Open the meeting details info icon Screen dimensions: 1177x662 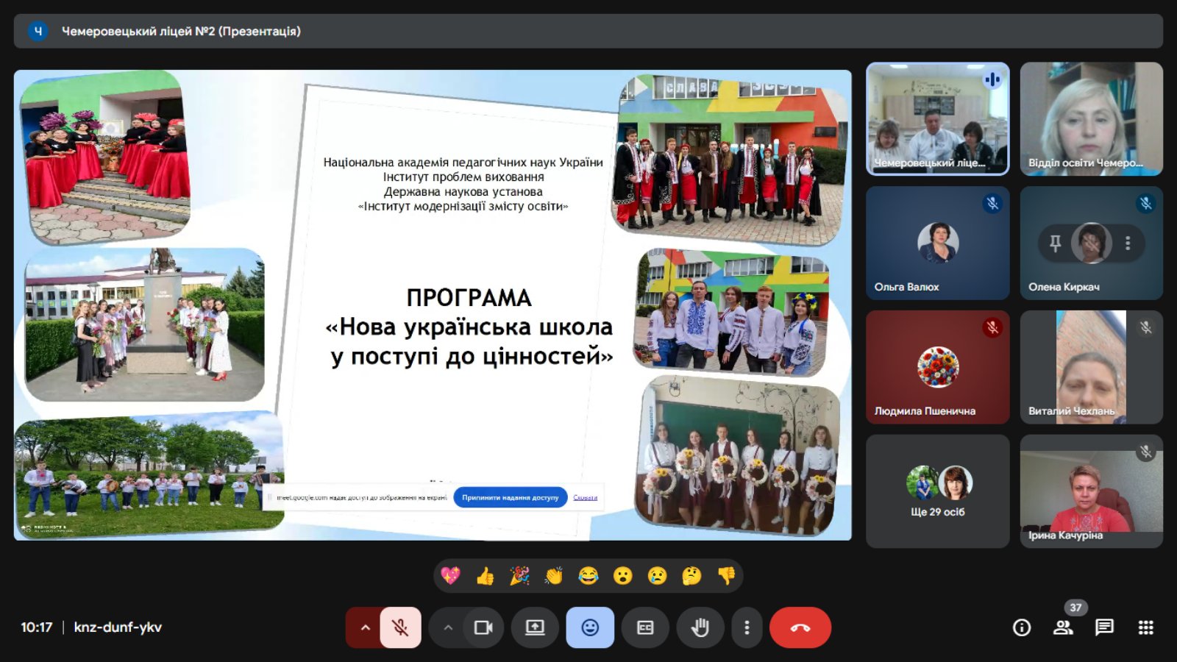(x=1022, y=627)
